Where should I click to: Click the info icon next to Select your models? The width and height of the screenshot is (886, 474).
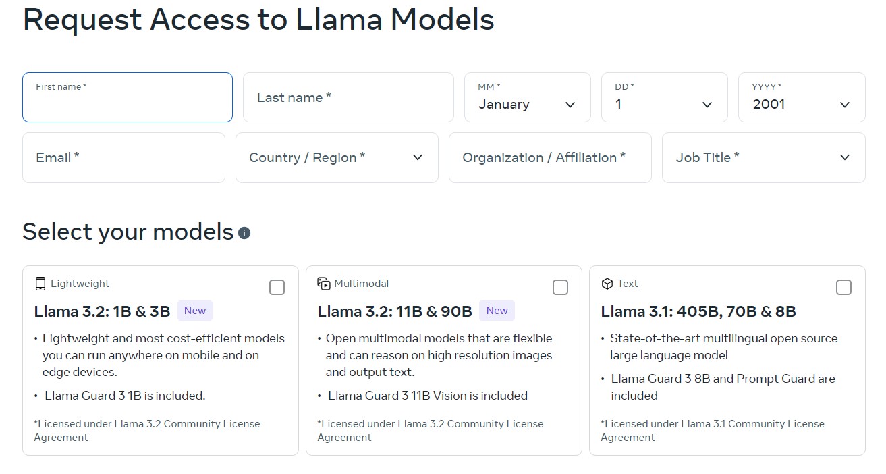(x=244, y=232)
